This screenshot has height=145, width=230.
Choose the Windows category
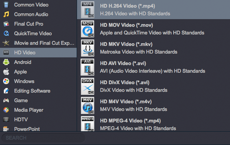point(38,81)
